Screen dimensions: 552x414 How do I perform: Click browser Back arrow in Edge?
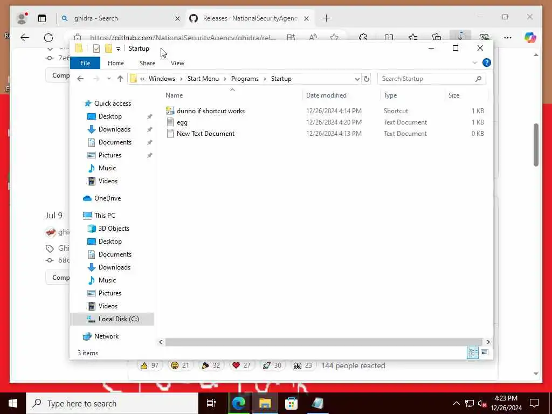pos(25,37)
